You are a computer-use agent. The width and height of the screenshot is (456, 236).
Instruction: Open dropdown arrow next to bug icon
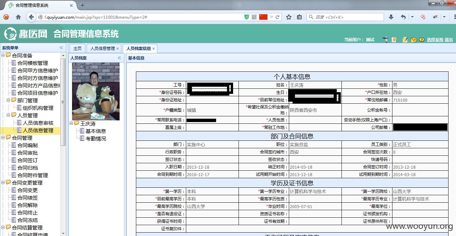(444, 17)
